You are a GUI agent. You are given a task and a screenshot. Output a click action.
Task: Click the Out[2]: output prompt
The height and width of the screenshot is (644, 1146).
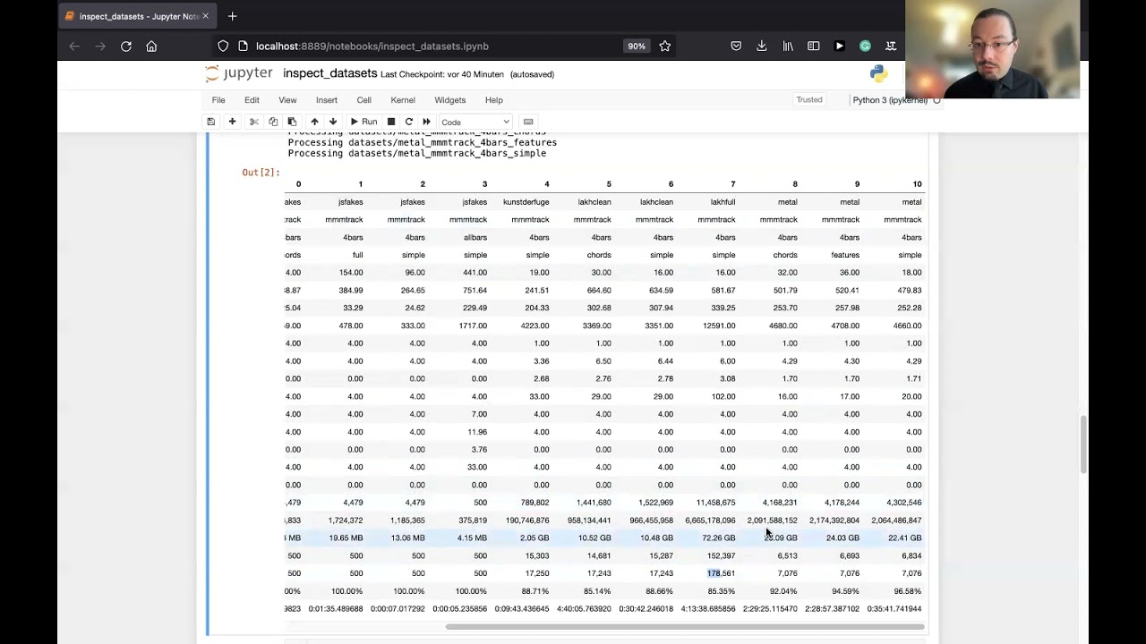pos(261,172)
